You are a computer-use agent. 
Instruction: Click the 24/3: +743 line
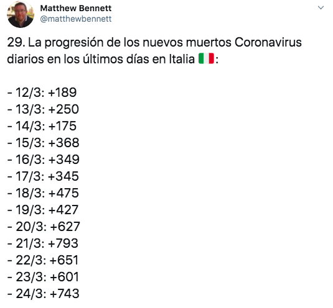coord(44,293)
